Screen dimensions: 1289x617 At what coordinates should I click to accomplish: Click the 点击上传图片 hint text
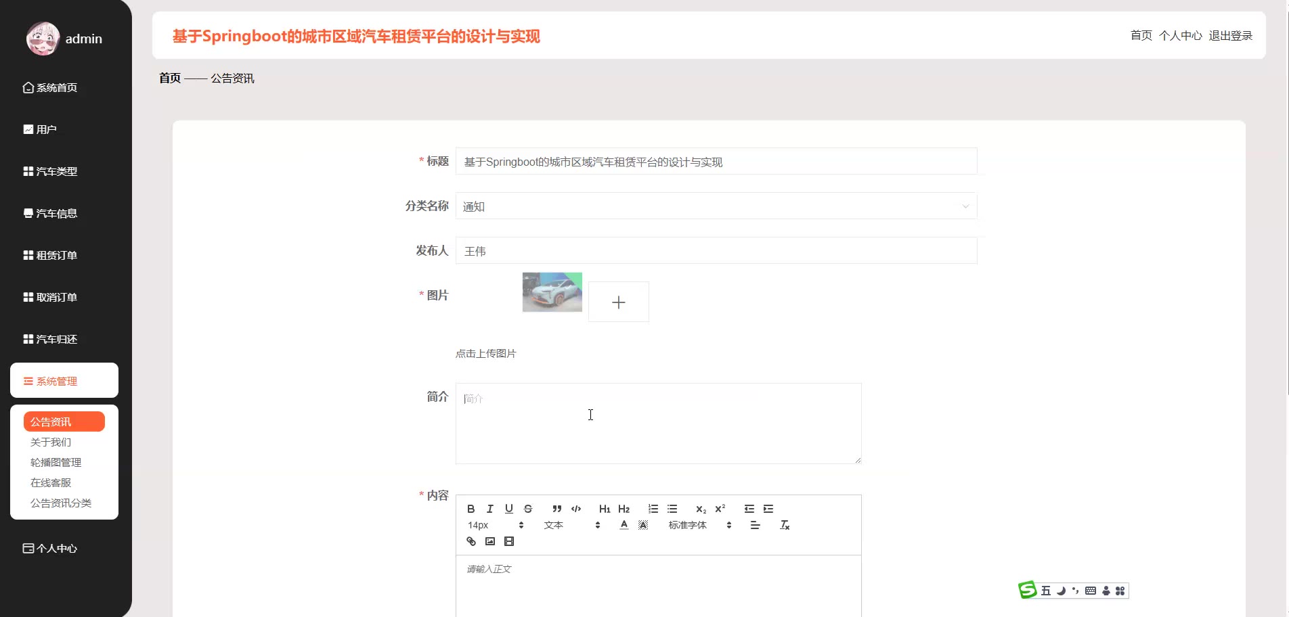click(485, 354)
